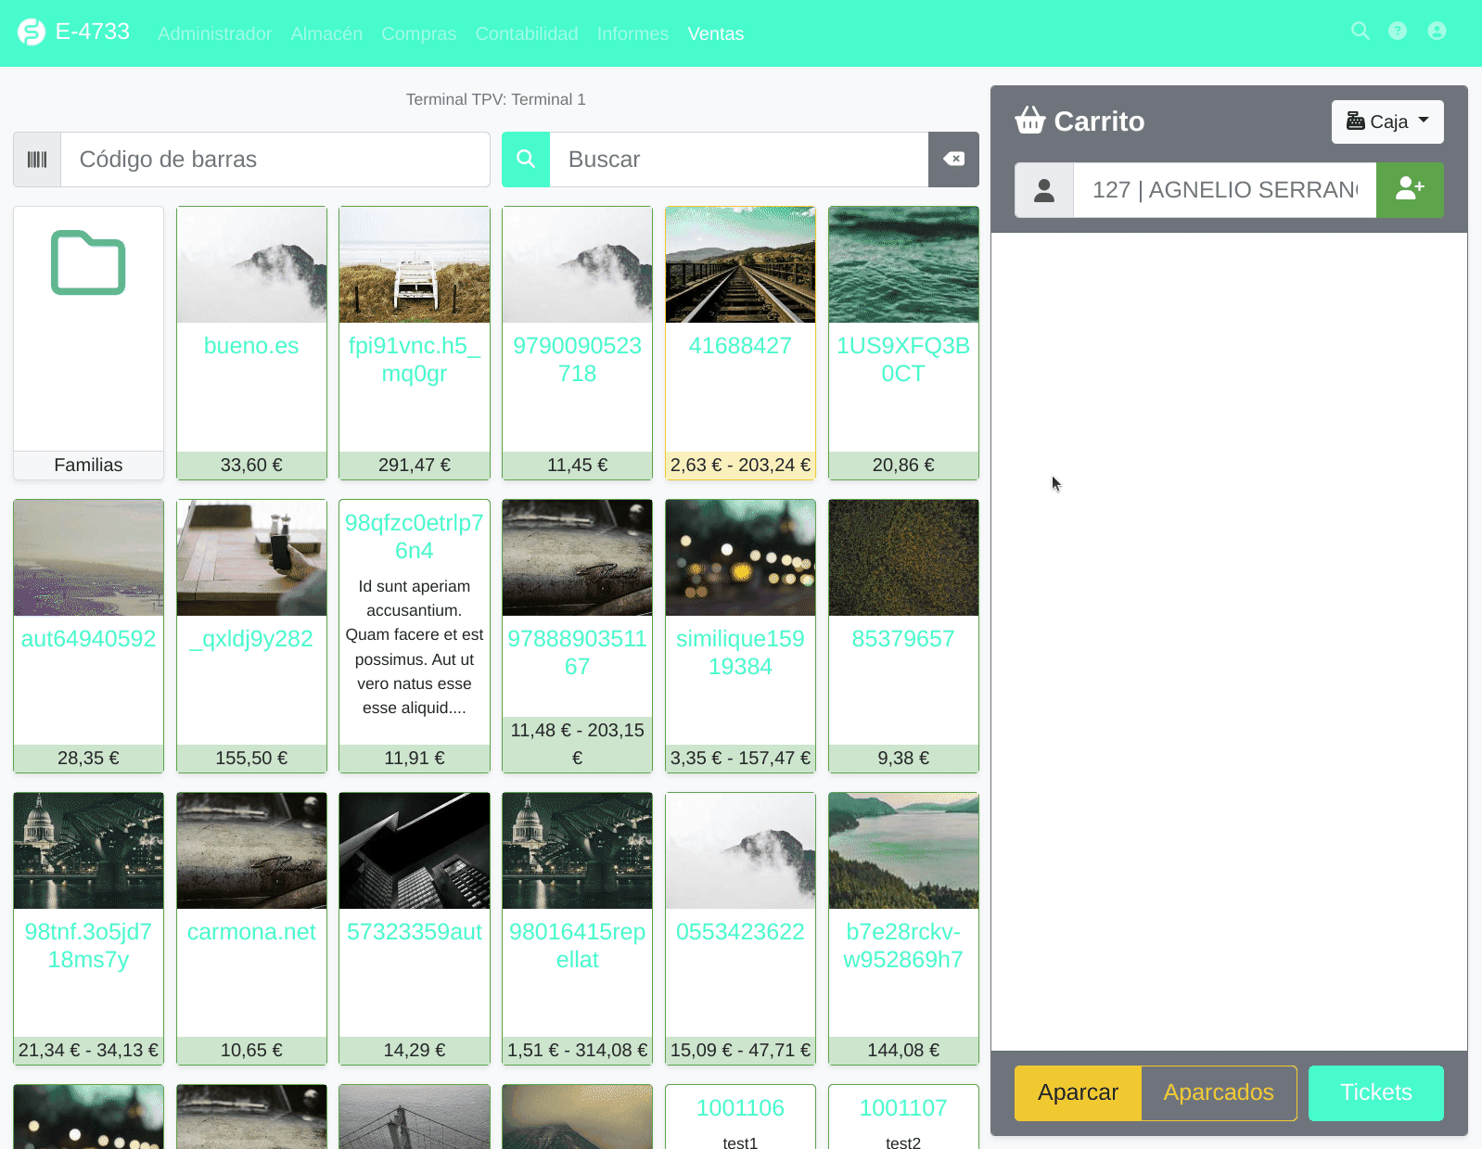The height and width of the screenshot is (1149, 1482).
Task: Click the E-4733 logo icon
Action: pos(32,32)
